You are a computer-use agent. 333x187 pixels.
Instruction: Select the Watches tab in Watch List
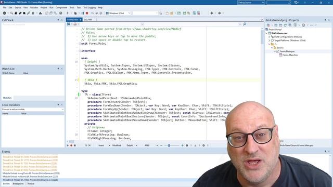click(7, 98)
